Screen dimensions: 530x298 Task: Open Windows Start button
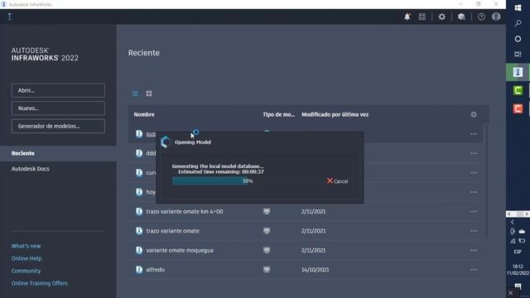(x=518, y=7)
